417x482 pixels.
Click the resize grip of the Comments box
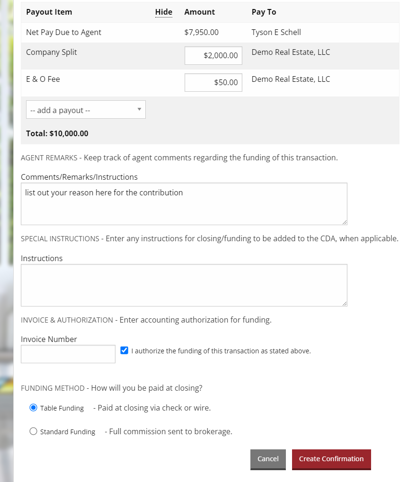pyautogui.click(x=345, y=222)
